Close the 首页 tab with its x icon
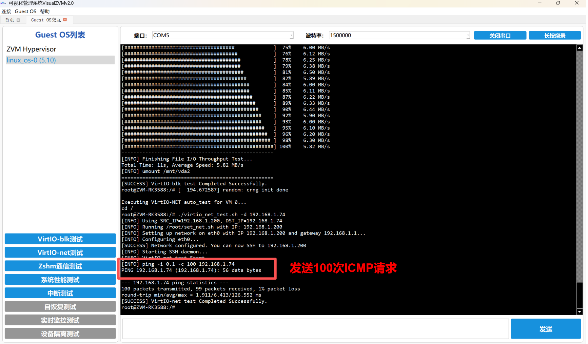This screenshot has height=344, width=588. [18, 20]
